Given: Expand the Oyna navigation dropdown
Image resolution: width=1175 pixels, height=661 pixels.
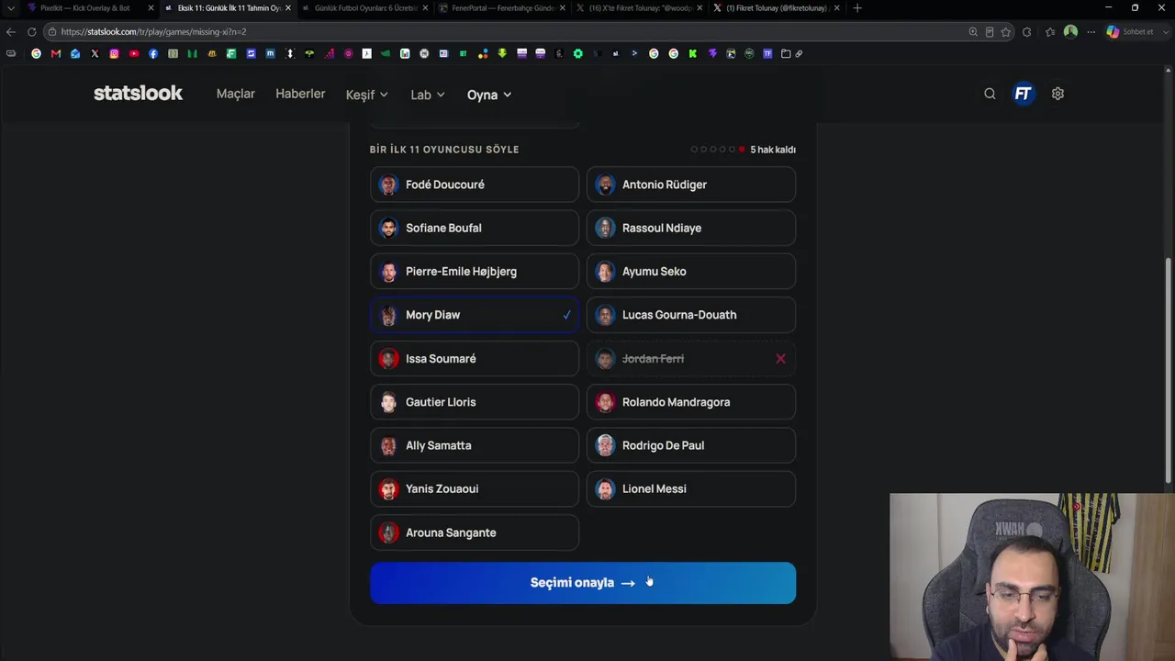Looking at the screenshot, I should pyautogui.click(x=489, y=95).
